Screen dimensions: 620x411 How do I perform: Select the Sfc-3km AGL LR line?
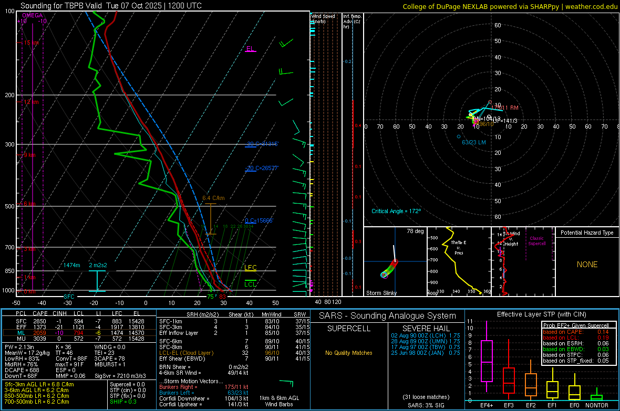pyautogui.click(x=39, y=384)
